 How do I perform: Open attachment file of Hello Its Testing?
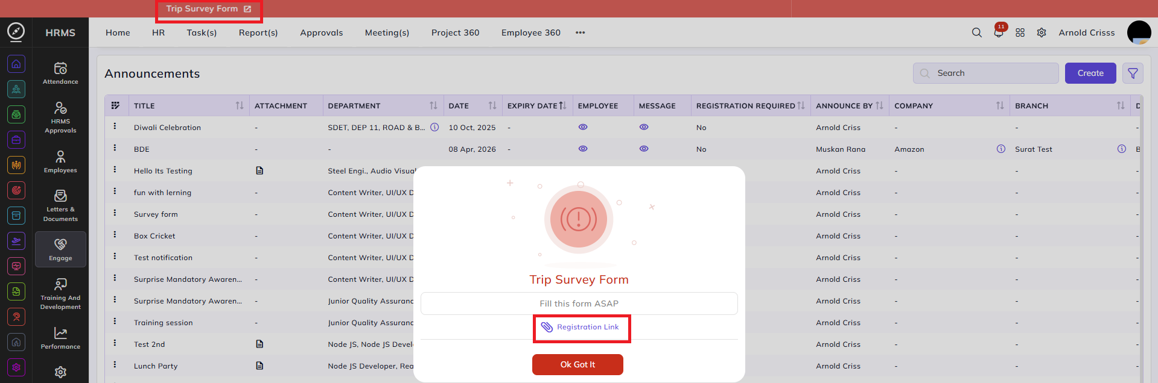[x=259, y=170]
